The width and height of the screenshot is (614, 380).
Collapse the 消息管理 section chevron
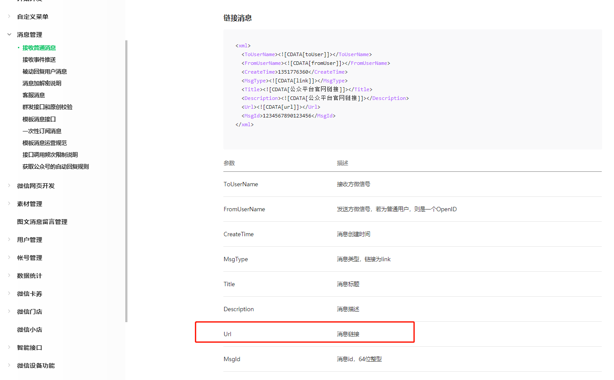pyautogui.click(x=9, y=34)
